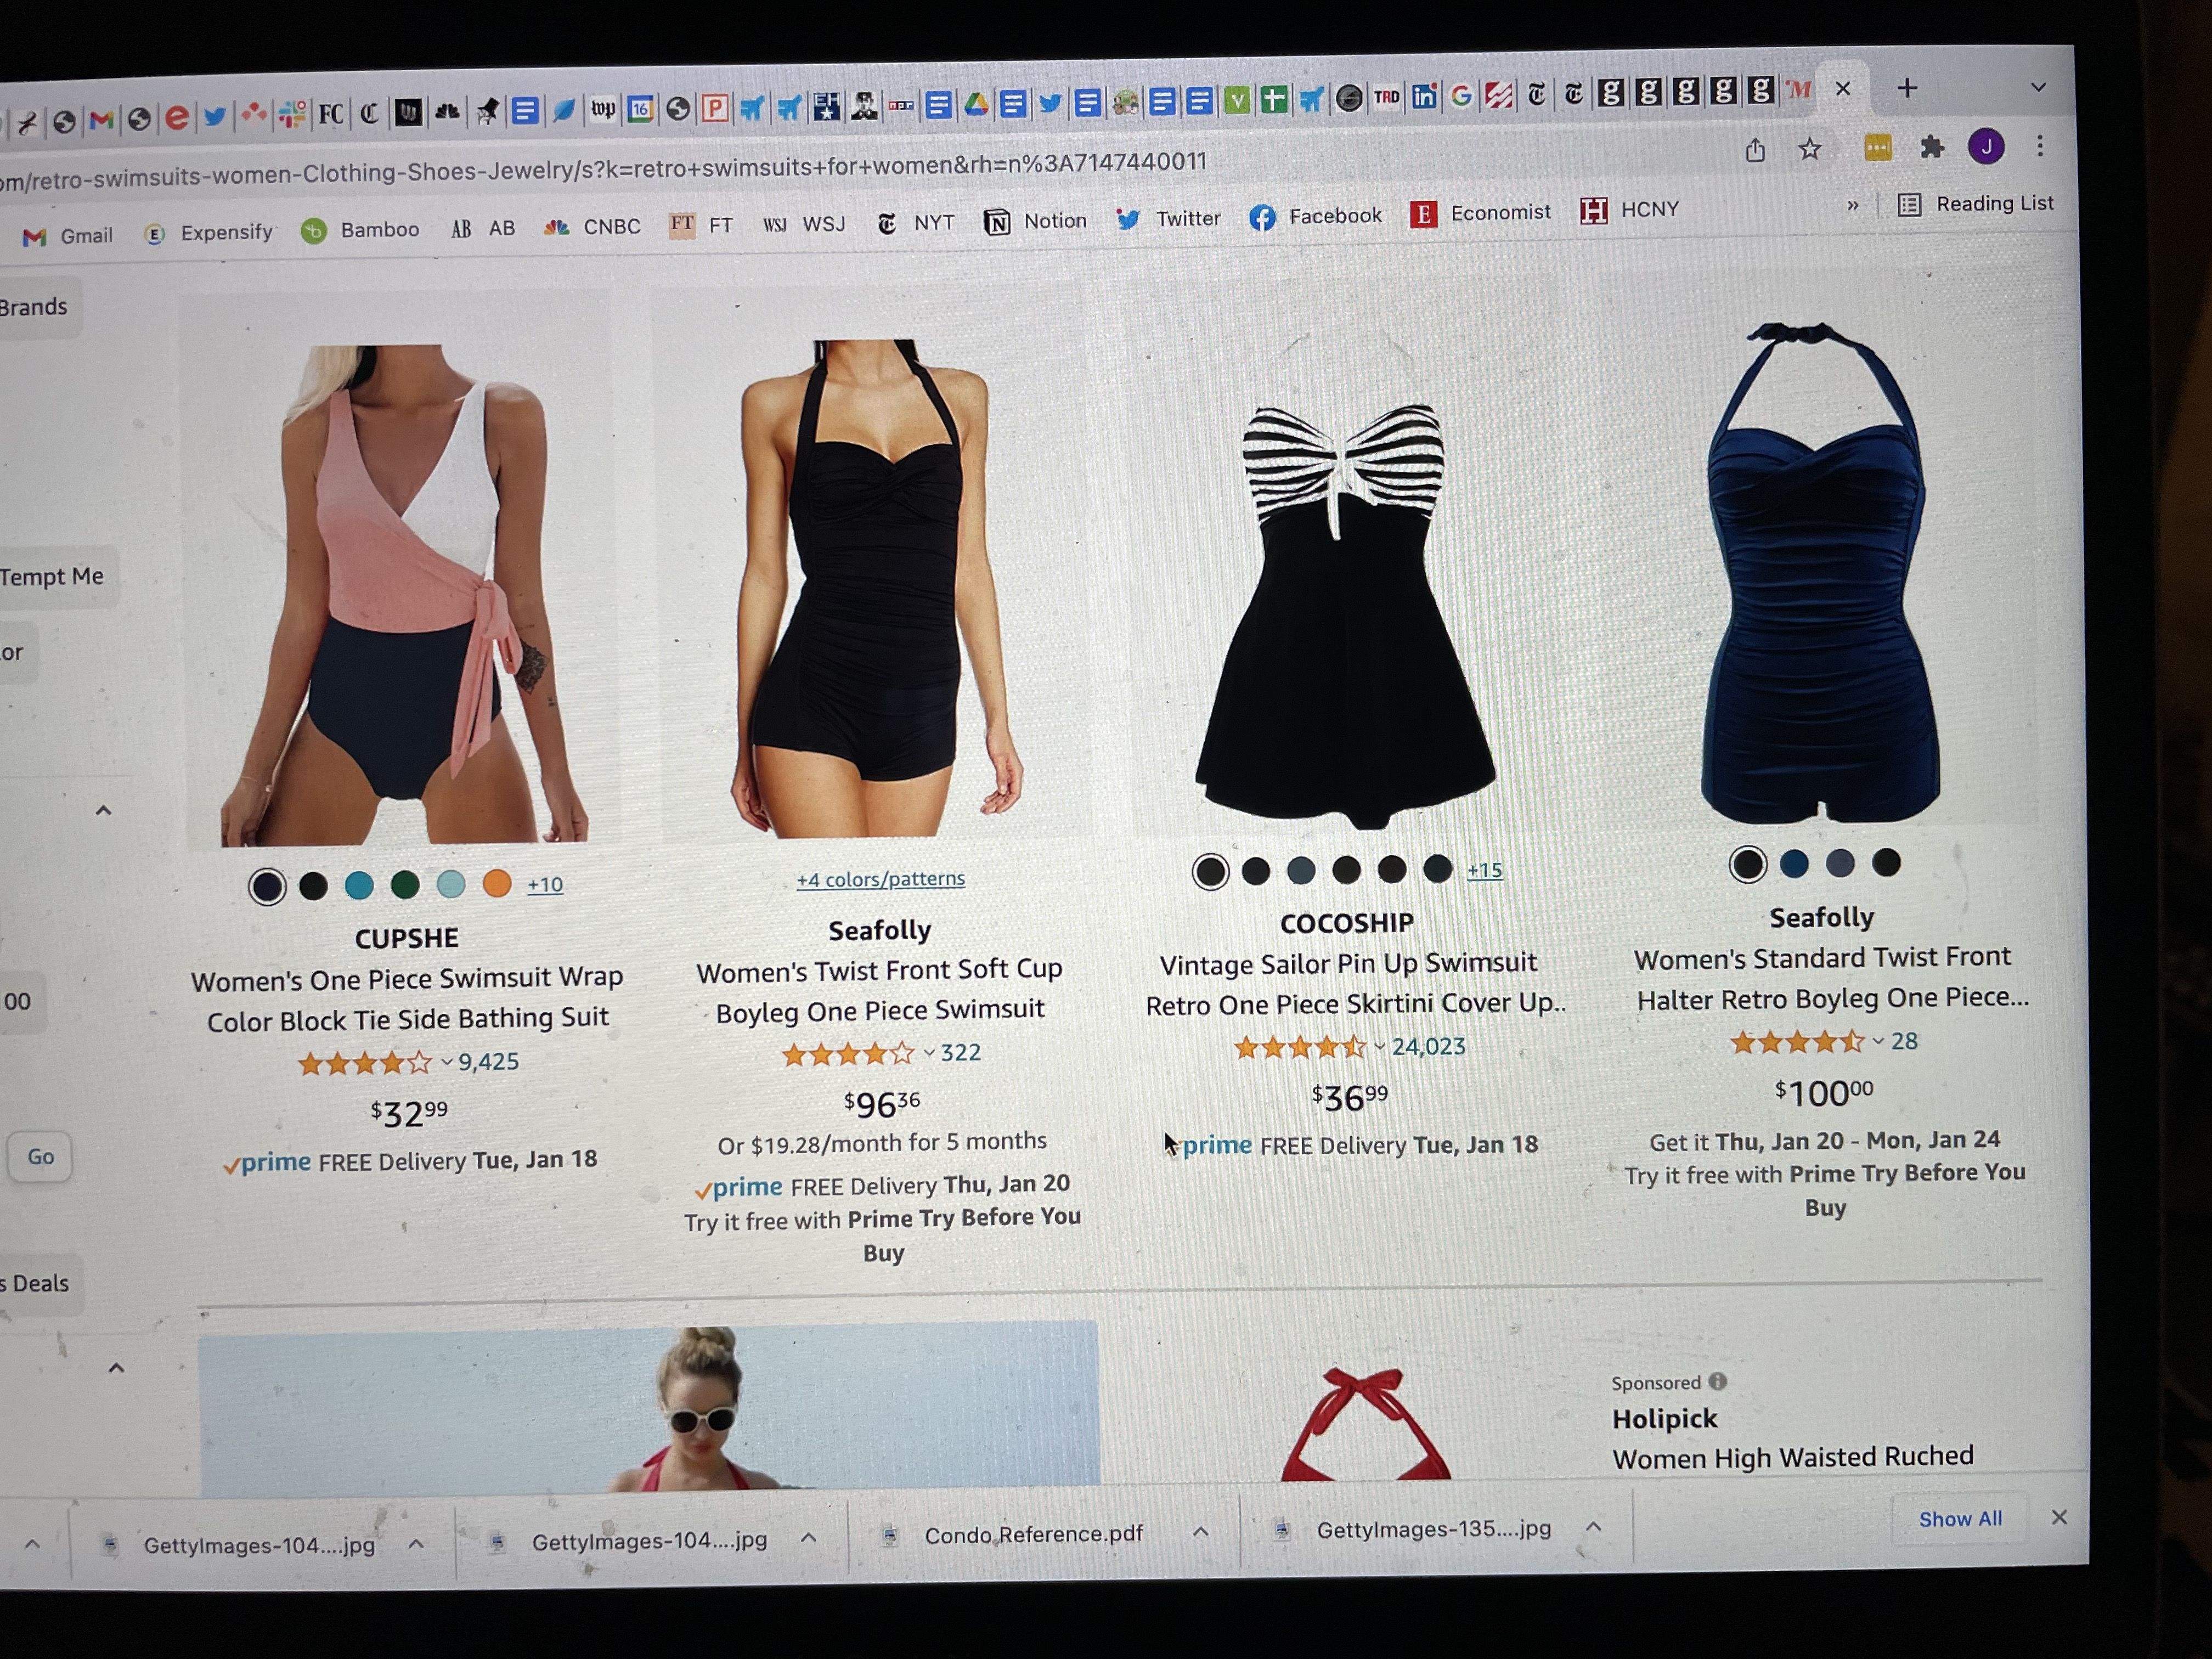Choose the light aqua CUPSHE swatch
The height and width of the screenshot is (1659, 2212).
[x=451, y=884]
